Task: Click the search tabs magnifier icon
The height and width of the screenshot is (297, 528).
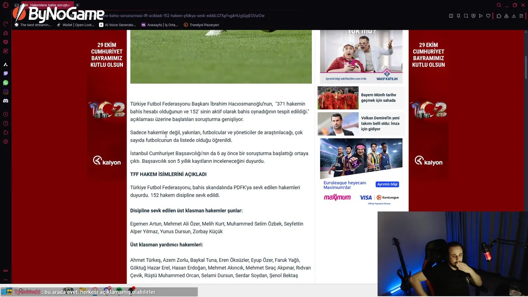Action: click(x=499, y=5)
